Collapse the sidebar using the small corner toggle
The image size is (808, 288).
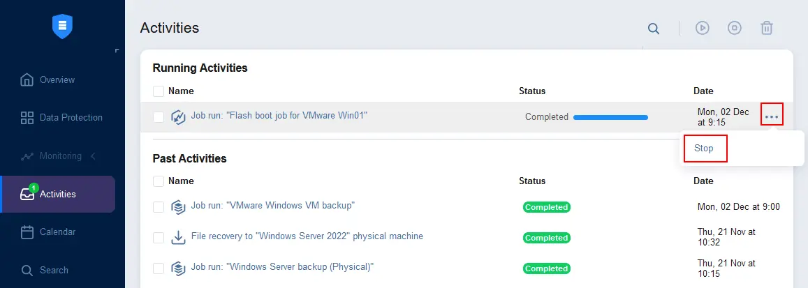[x=117, y=51]
